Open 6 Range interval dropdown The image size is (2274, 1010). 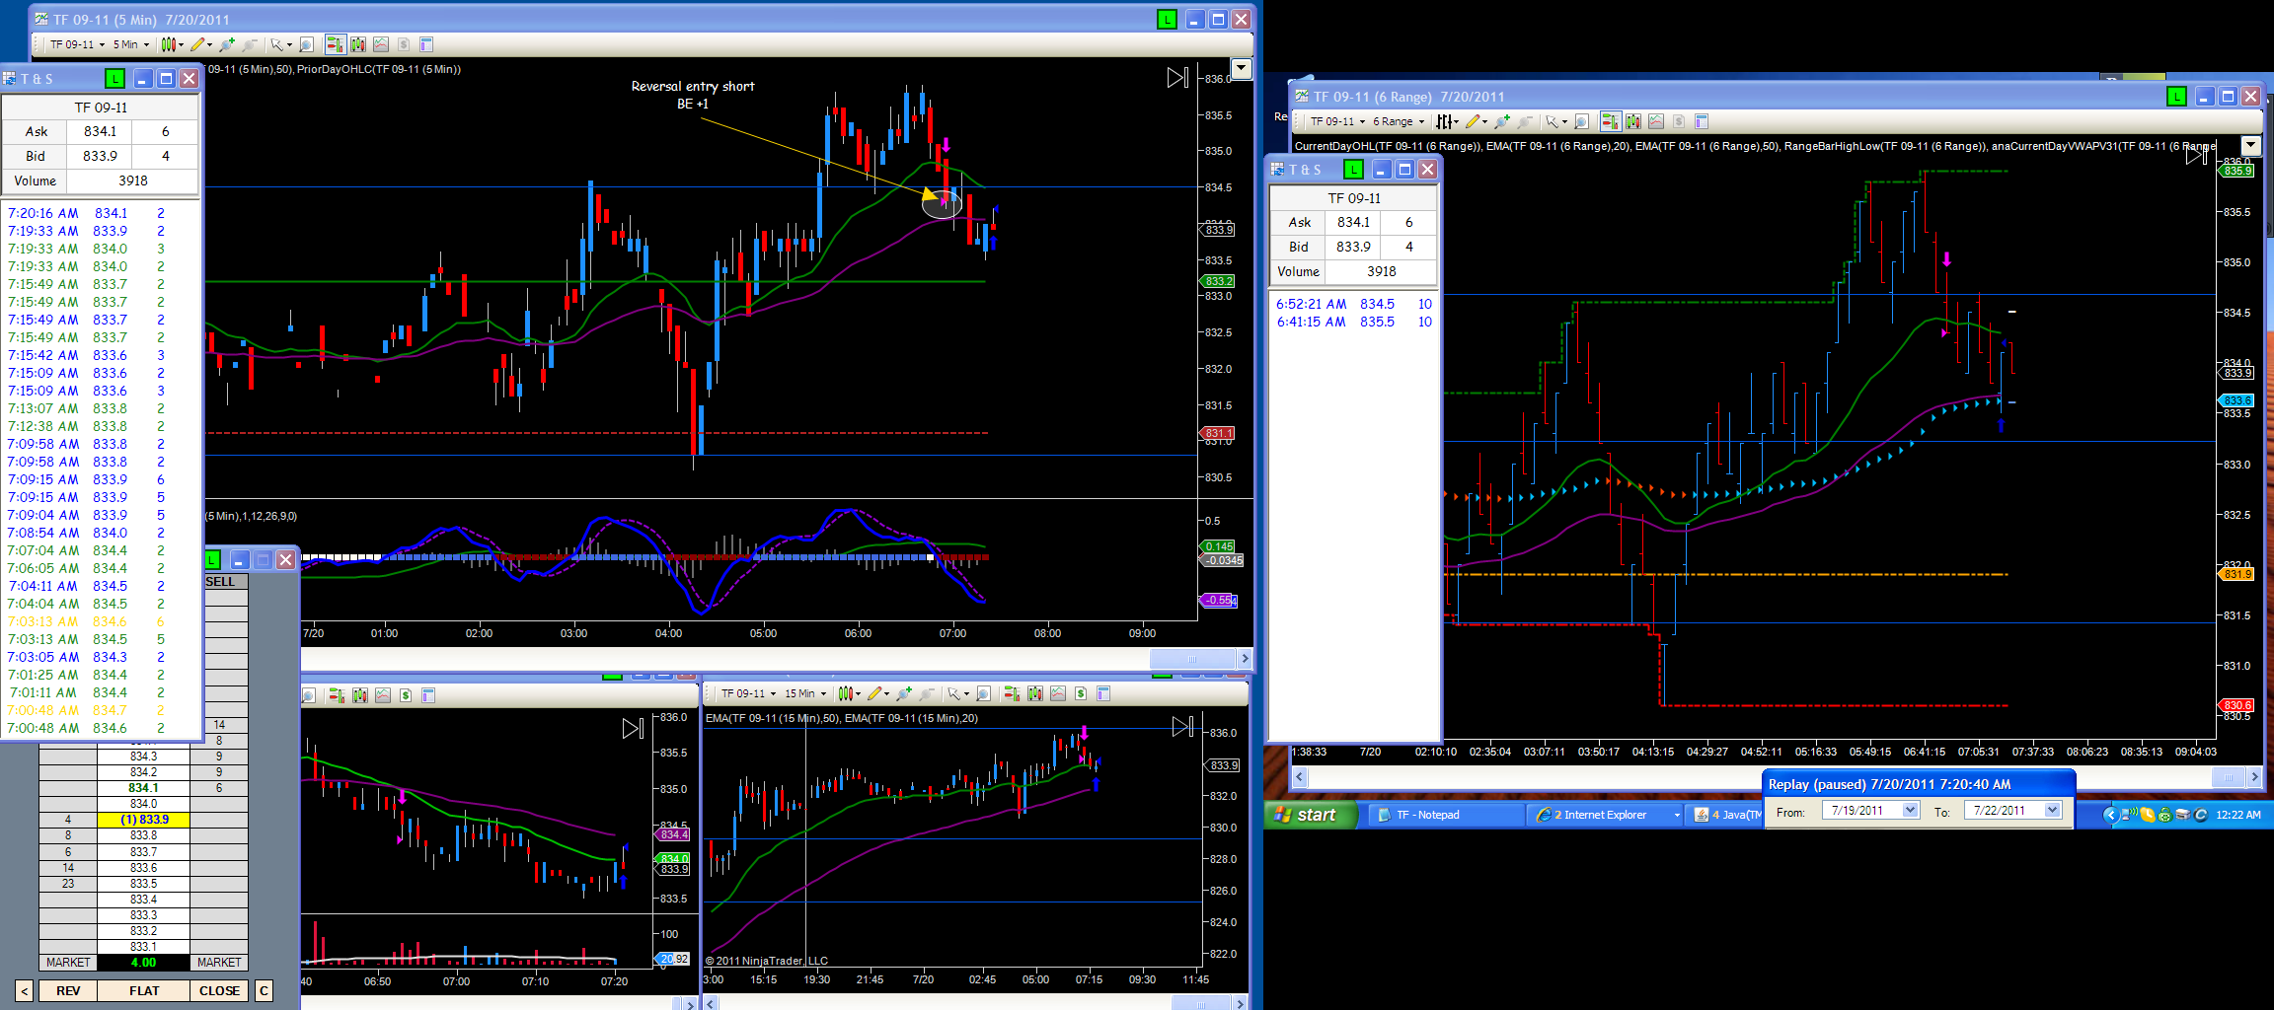[1399, 121]
